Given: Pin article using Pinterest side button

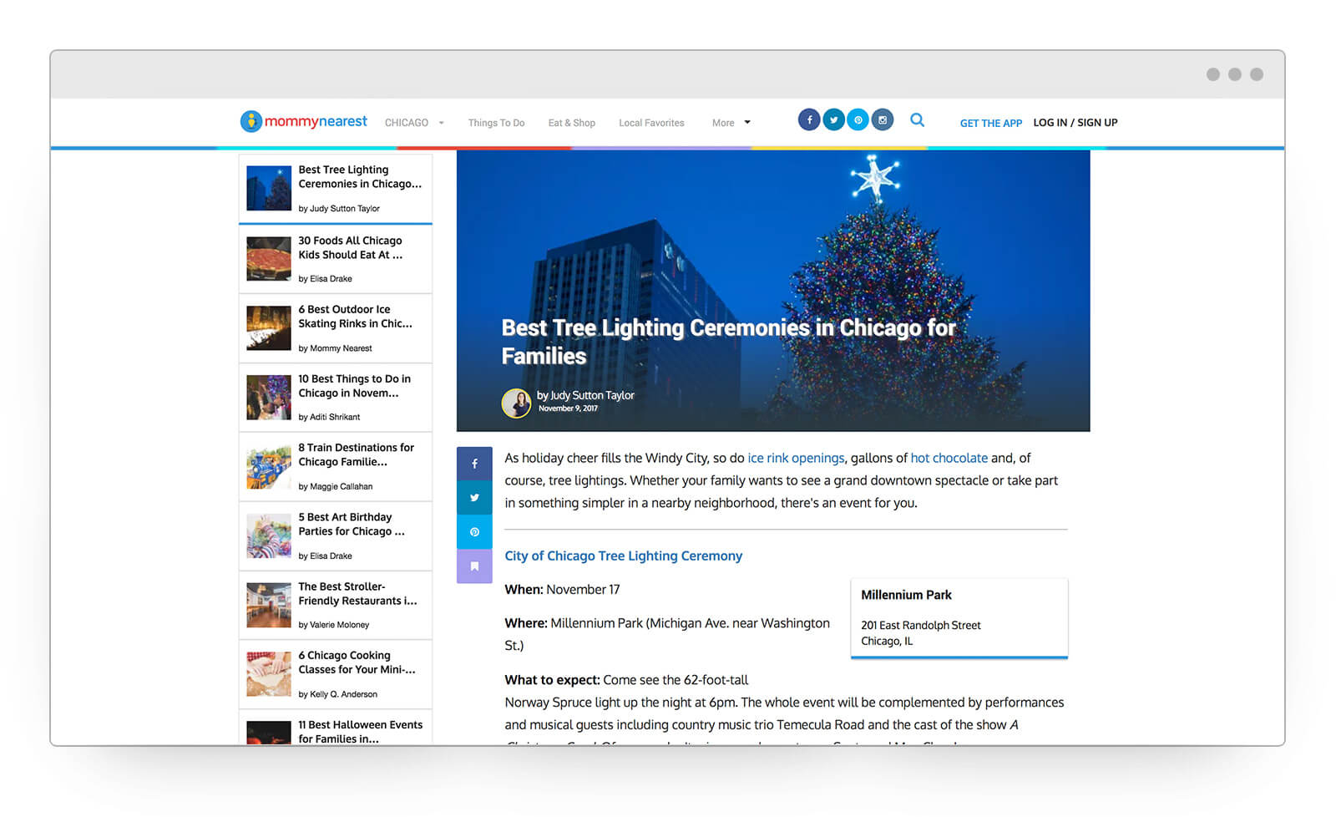Looking at the screenshot, I should click(474, 532).
